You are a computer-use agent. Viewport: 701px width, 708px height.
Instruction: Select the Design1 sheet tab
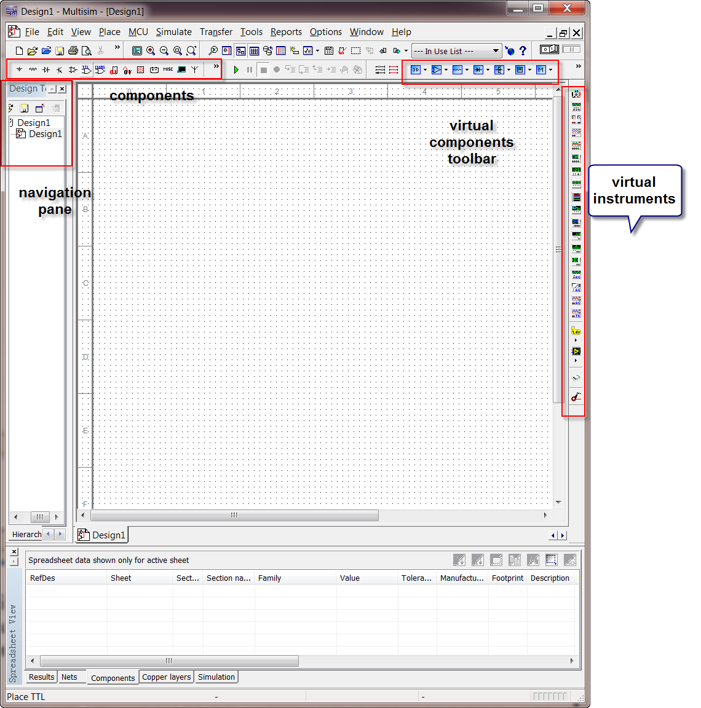tap(102, 535)
